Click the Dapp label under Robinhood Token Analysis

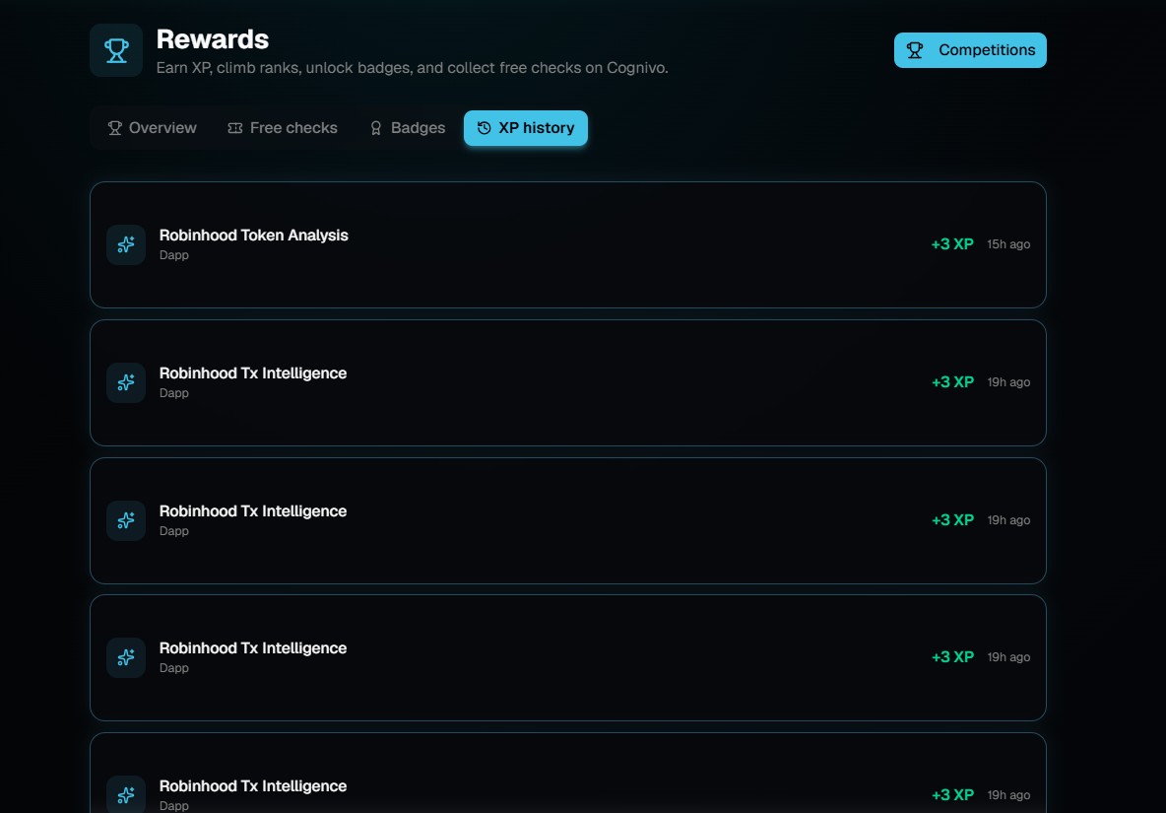coord(174,255)
